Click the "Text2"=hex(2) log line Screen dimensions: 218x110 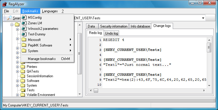coord(155,80)
